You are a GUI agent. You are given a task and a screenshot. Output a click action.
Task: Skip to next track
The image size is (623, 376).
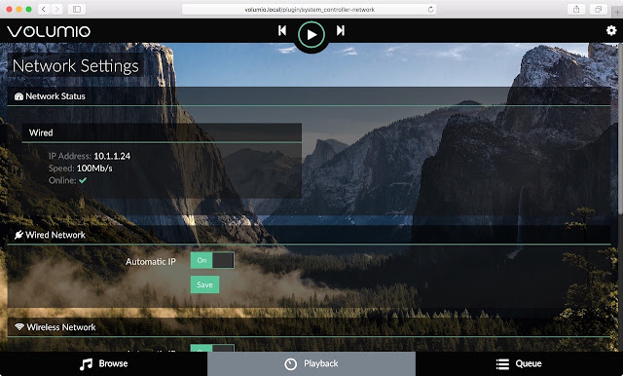[x=340, y=30]
